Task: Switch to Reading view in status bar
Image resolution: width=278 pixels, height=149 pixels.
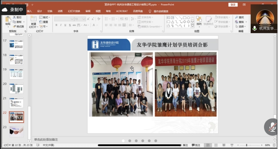Action: click(224, 145)
